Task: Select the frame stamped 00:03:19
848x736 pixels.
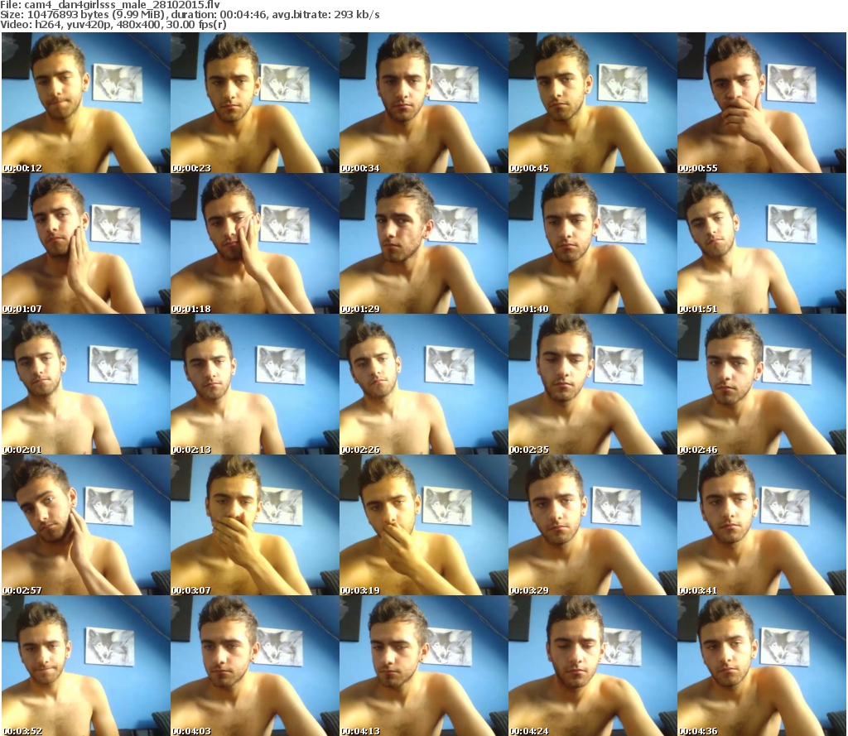Action: click(x=423, y=525)
